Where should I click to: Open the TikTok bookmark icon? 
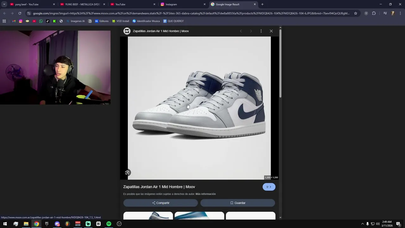tap(48, 21)
